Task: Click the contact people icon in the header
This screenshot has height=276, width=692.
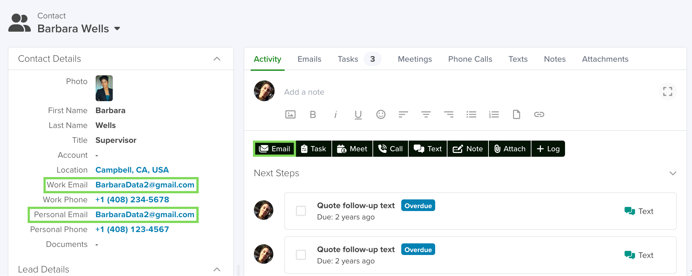Action: click(x=19, y=23)
